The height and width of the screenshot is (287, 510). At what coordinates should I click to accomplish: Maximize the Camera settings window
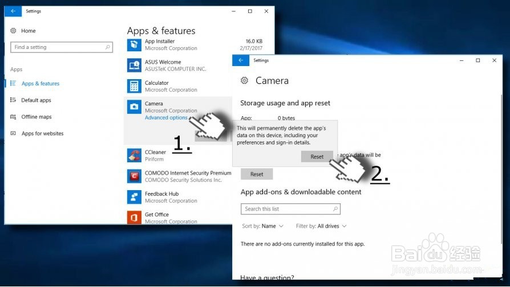(x=478, y=60)
